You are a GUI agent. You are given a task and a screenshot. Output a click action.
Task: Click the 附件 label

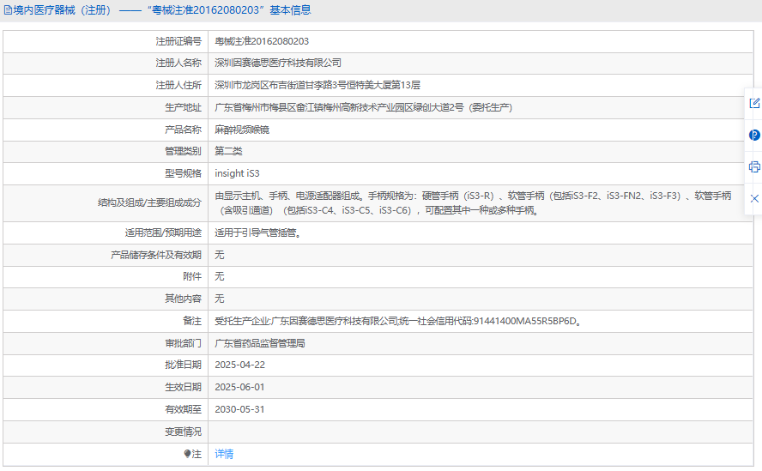coord(192,276)
